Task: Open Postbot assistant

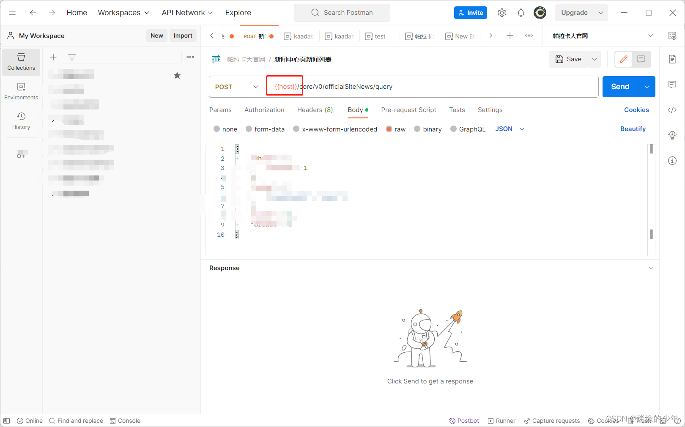Action: [464, 420]
